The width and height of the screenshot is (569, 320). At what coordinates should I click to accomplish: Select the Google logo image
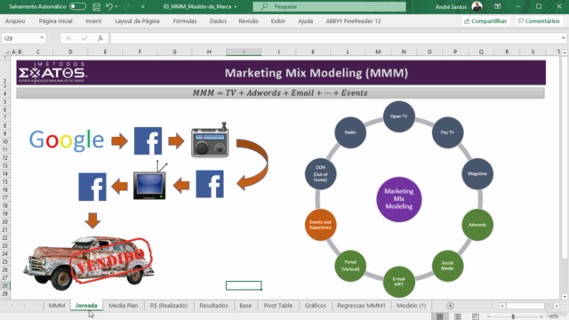click(67, 140)
